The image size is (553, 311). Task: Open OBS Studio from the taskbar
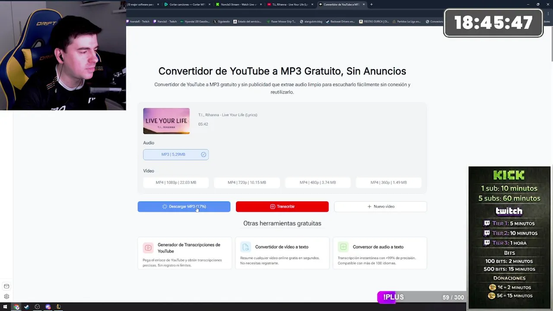pos(37,307)
